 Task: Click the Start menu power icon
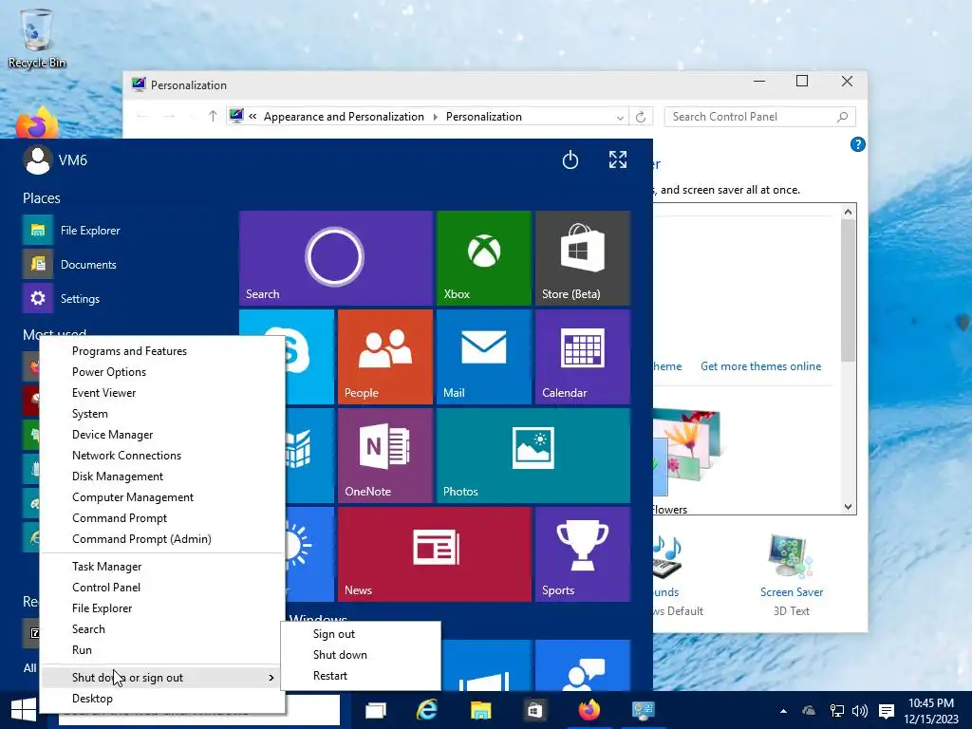[x=570, y=159]
